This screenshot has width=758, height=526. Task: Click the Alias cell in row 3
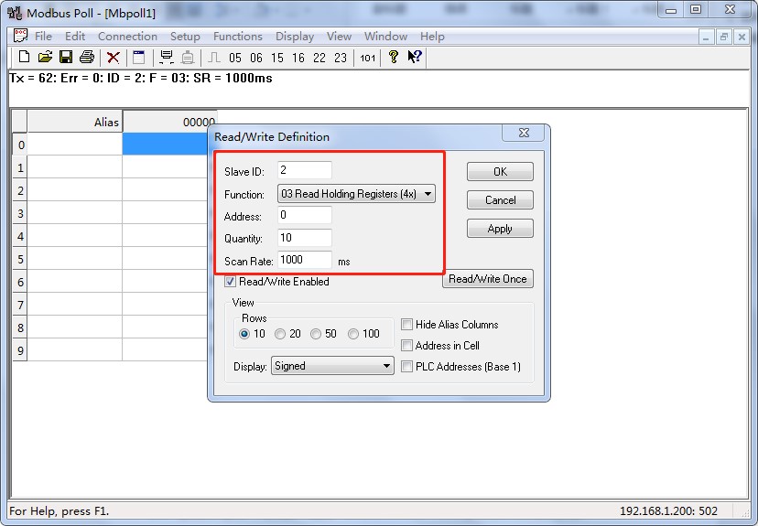[x=74, y=213]
